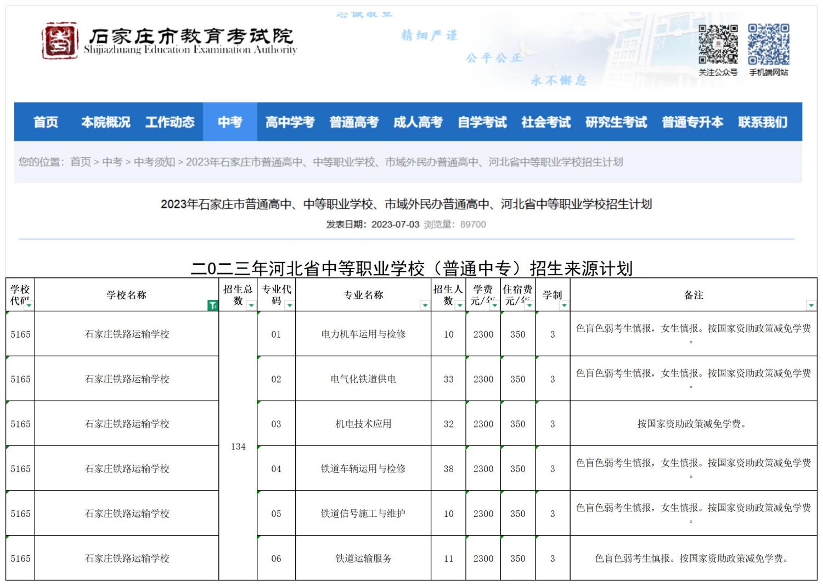The image size is (823, 586).
Task: Open the 学费 column filter dropdown
Action: tap(494, 305)
